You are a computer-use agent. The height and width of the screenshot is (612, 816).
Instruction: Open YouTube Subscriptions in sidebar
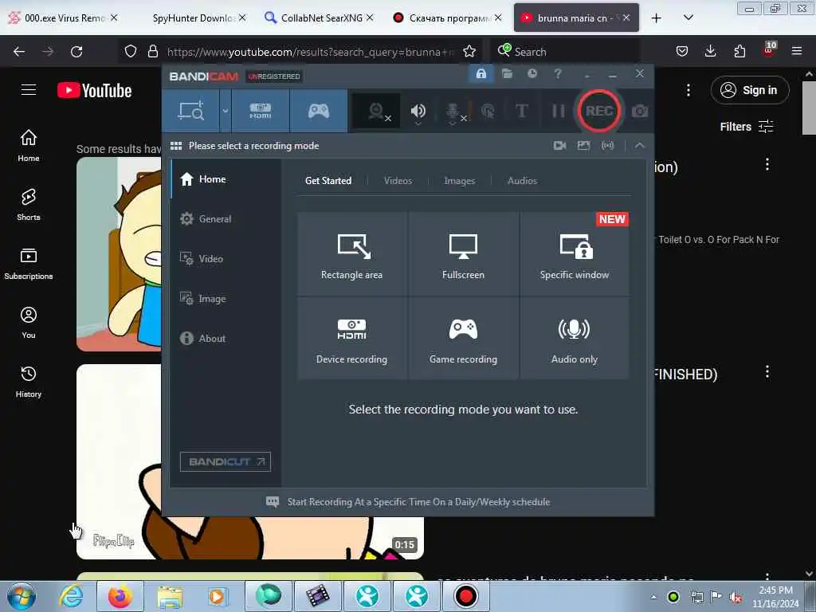click(29, 264)
